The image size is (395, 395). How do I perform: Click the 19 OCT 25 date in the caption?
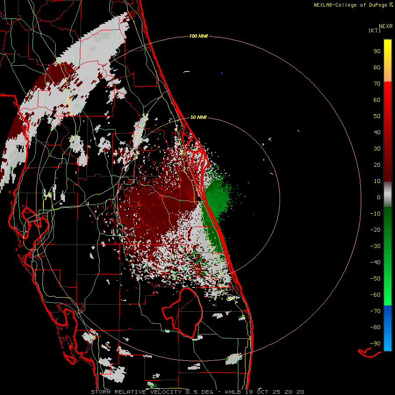click(263, 392)
